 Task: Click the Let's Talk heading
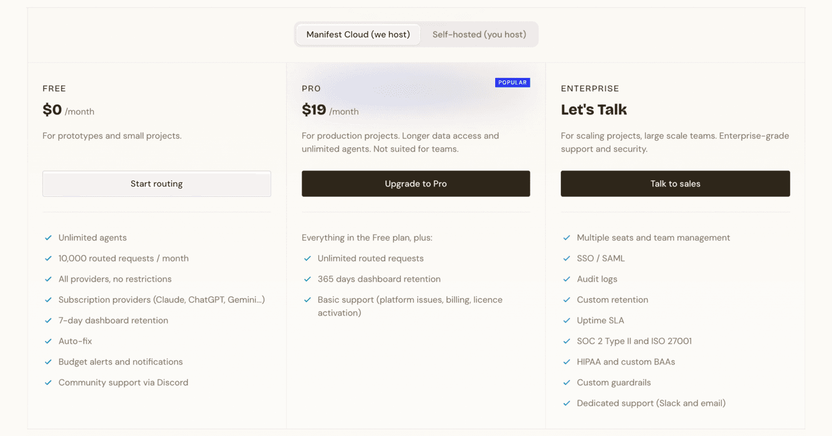594,110
